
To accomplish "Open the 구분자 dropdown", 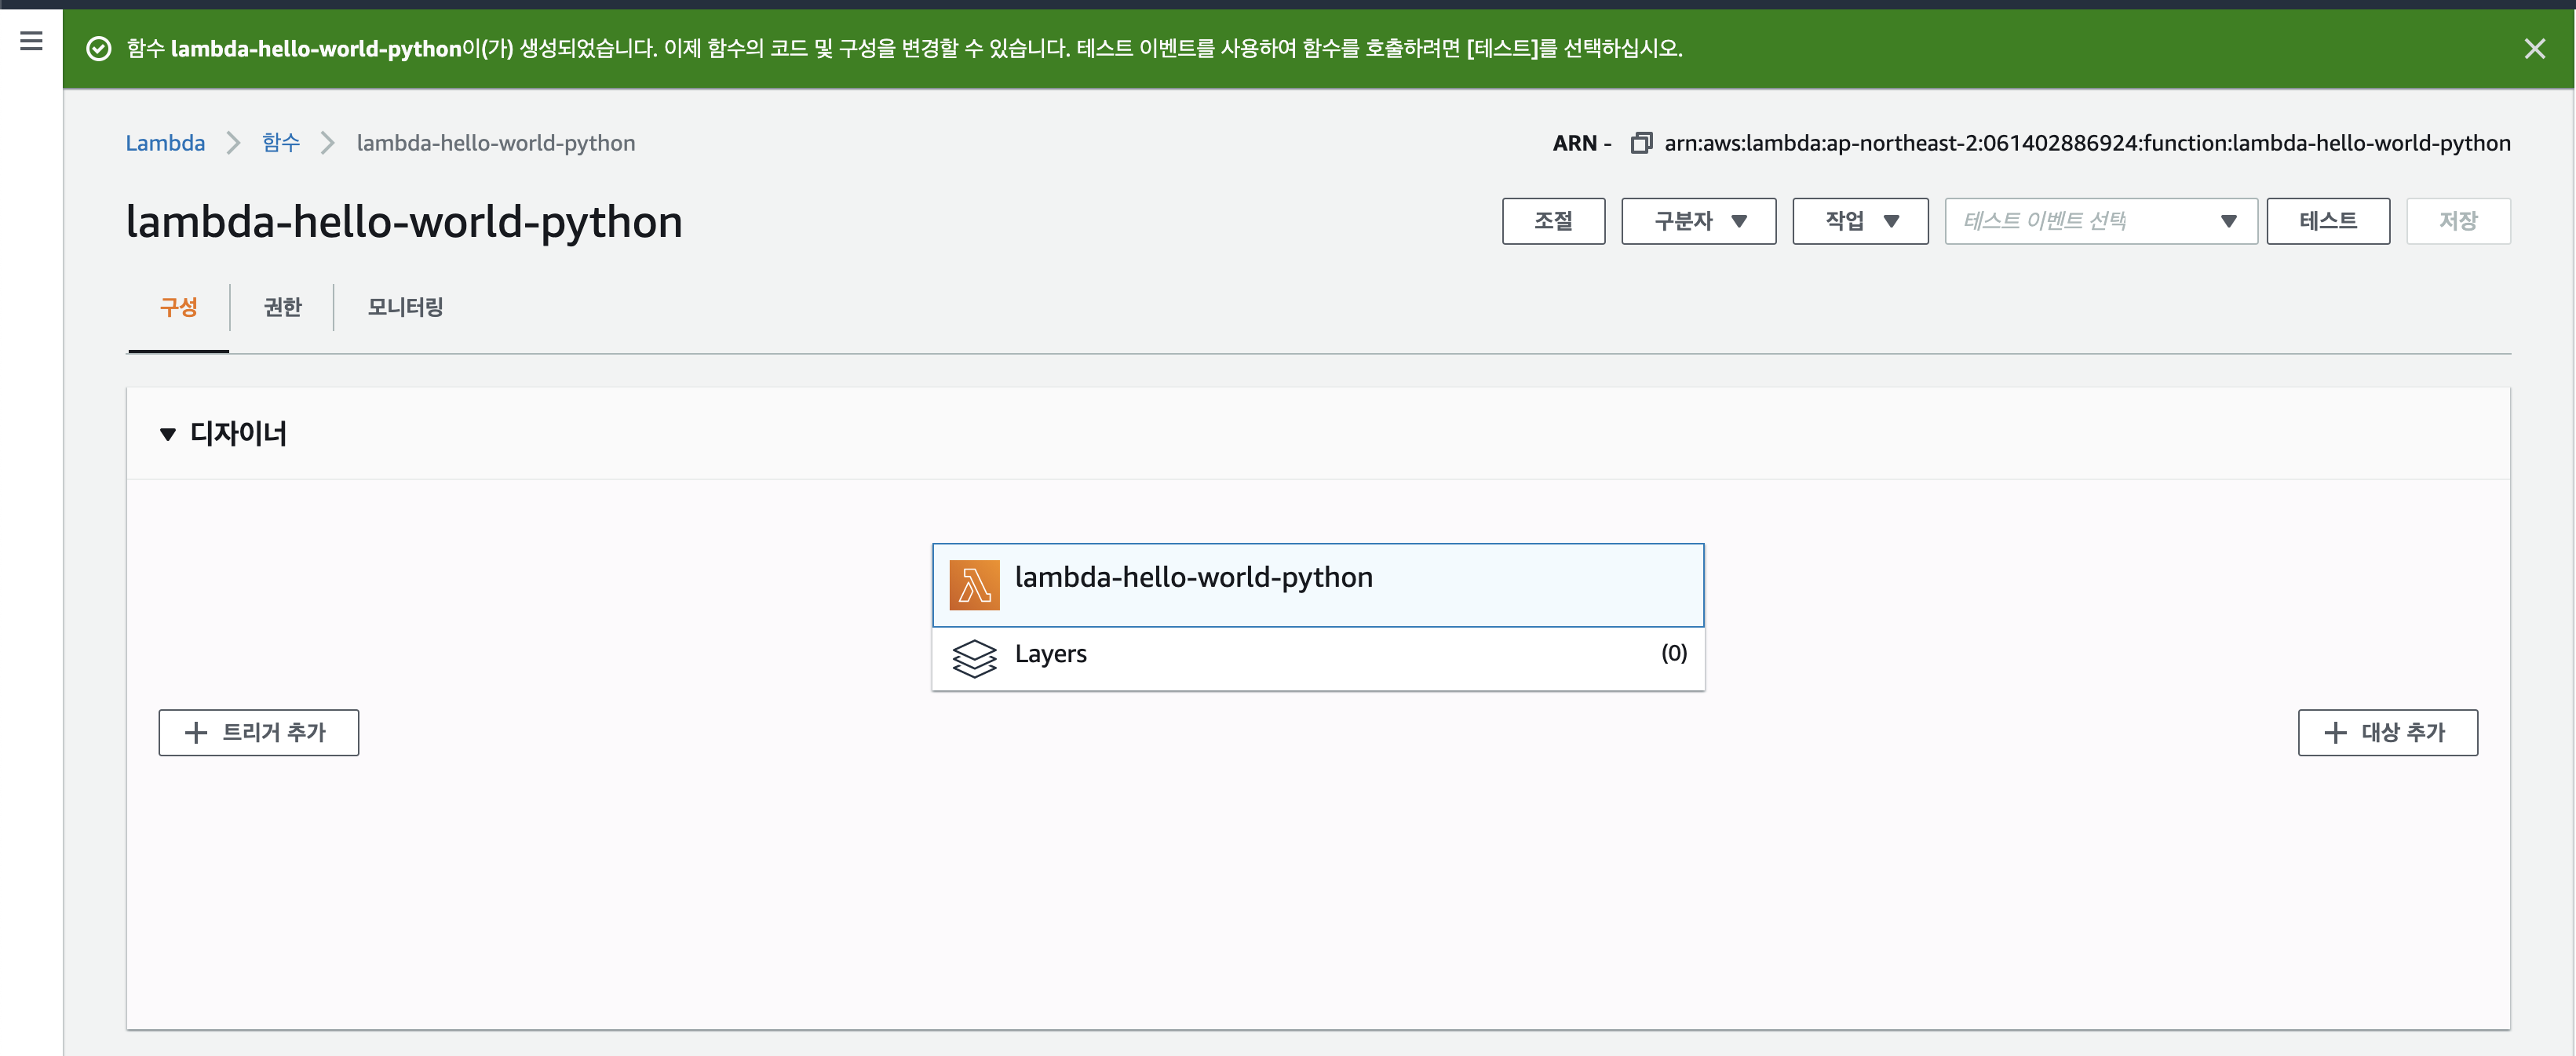I will (x=1698, y=221).
